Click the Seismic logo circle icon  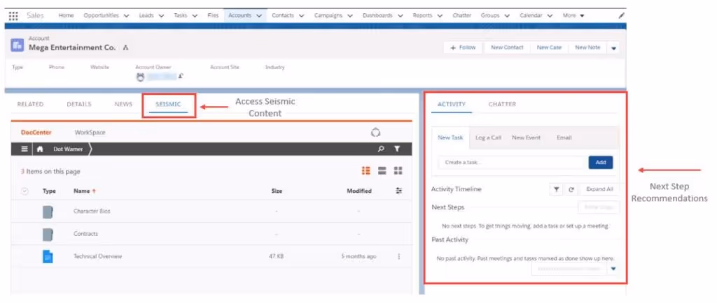pyautogui.click(x=375, y=133)
